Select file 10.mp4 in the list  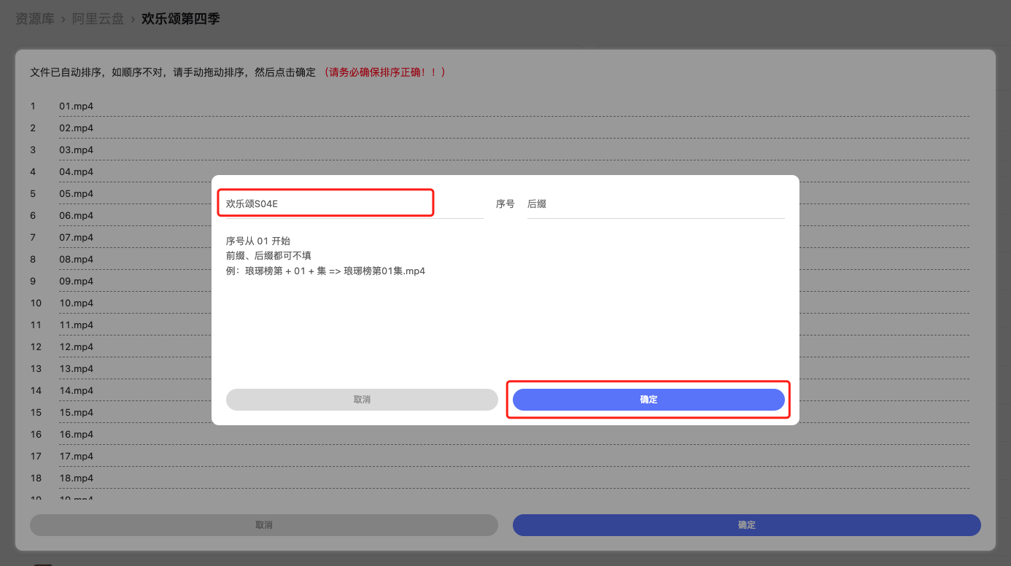click(x=77, y=303)
